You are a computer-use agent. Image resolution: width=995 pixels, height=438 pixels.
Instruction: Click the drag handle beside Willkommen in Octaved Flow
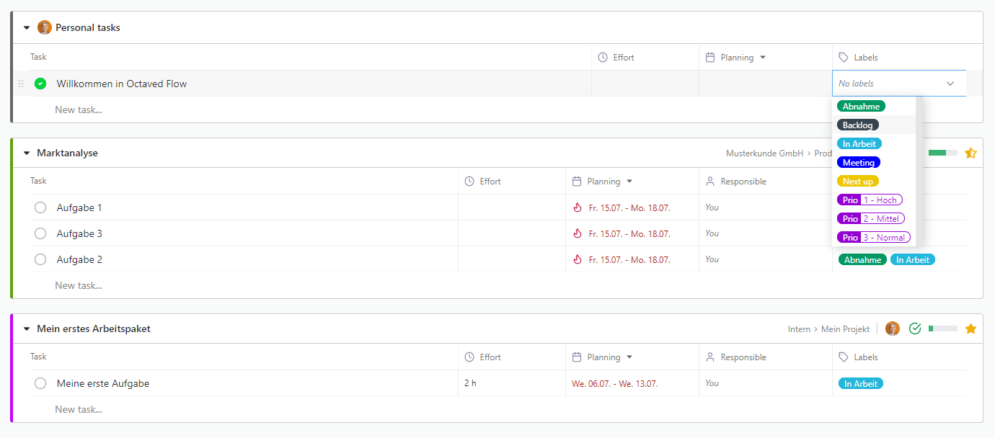[21, 84]
